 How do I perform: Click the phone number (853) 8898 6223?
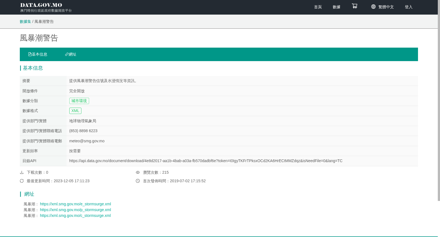[x=83, y=131]
